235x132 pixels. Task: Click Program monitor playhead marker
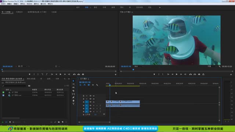133,70
